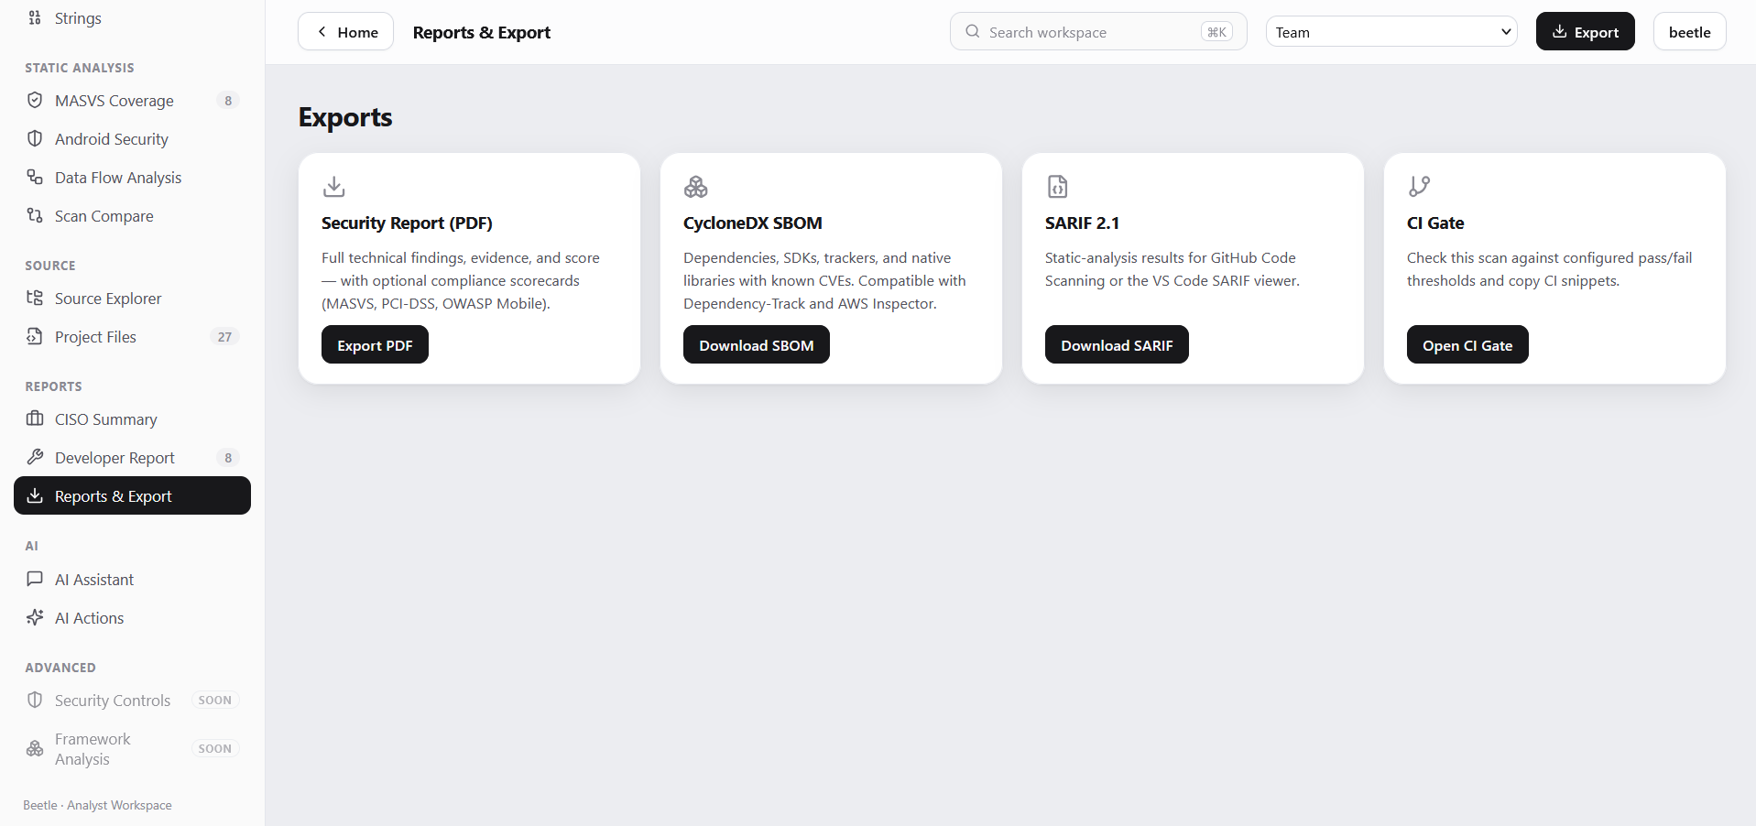Open Project Files section
Viewport: 1756px width, 826px height.
pos(132,337)
